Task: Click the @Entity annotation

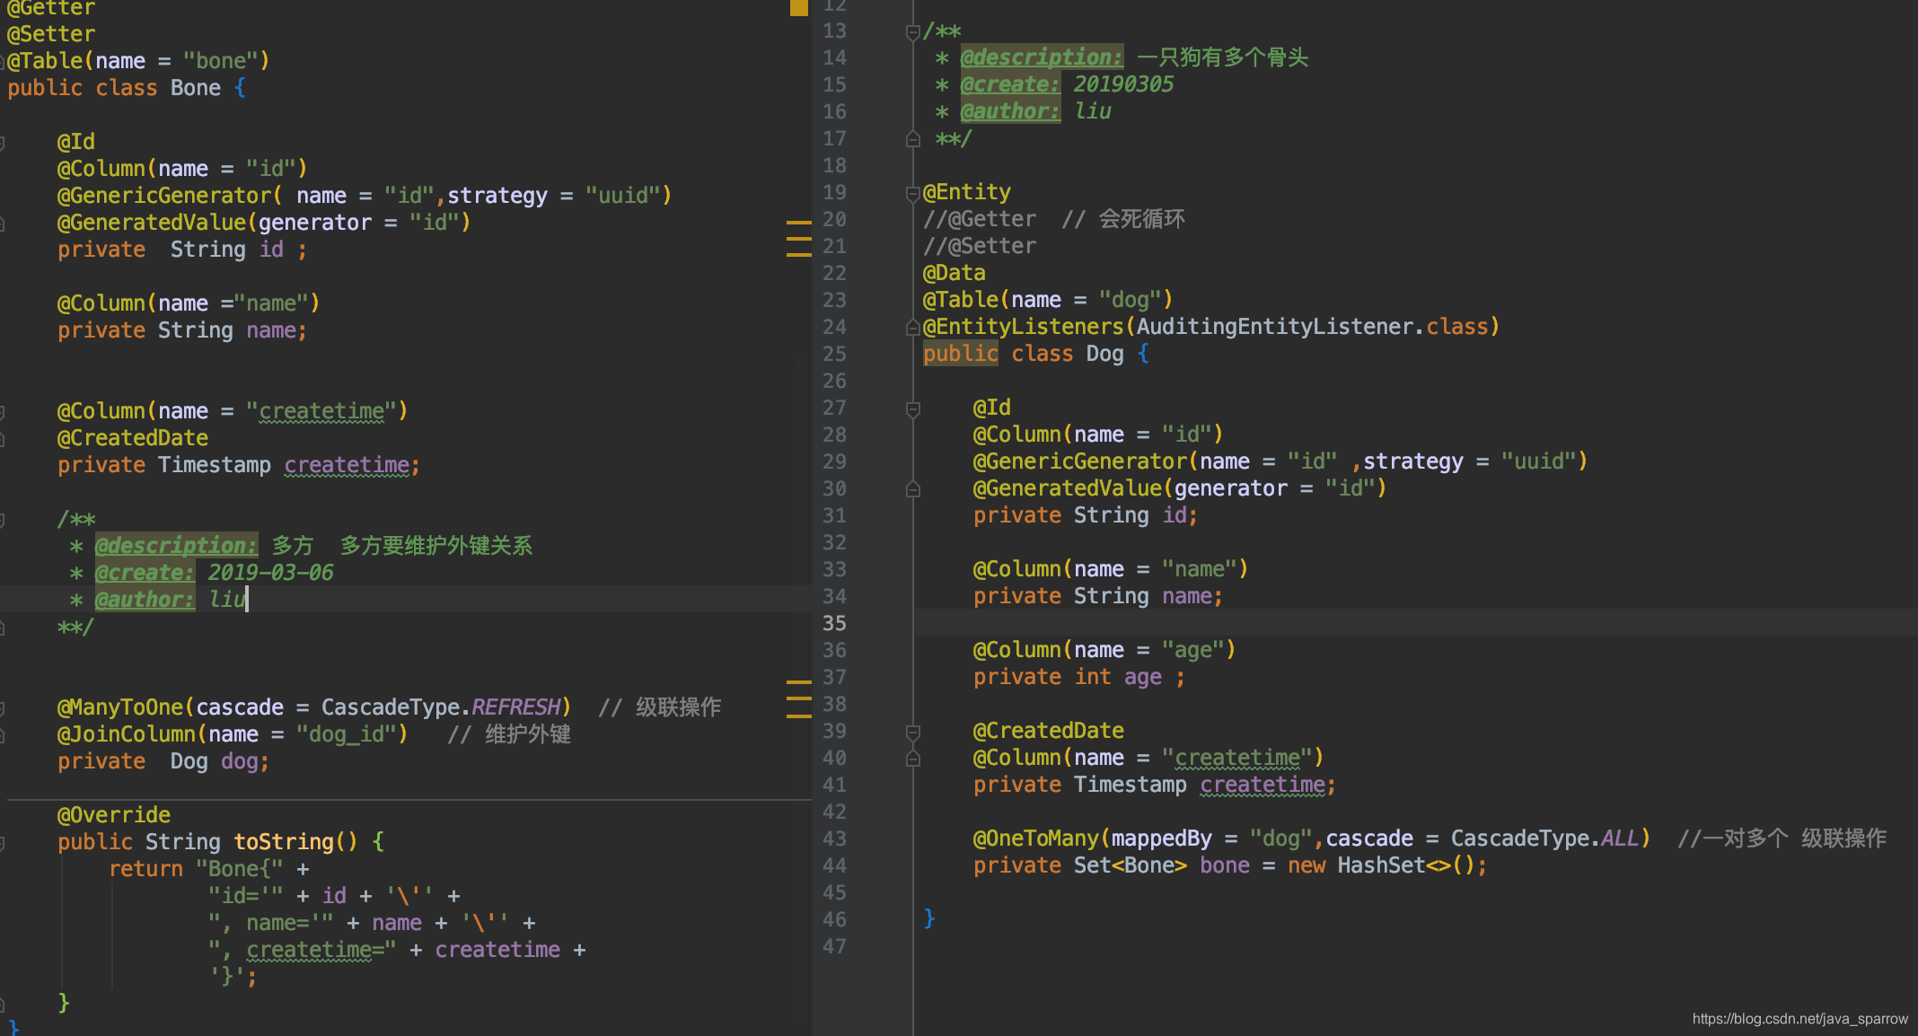Action: click(967, 192)
